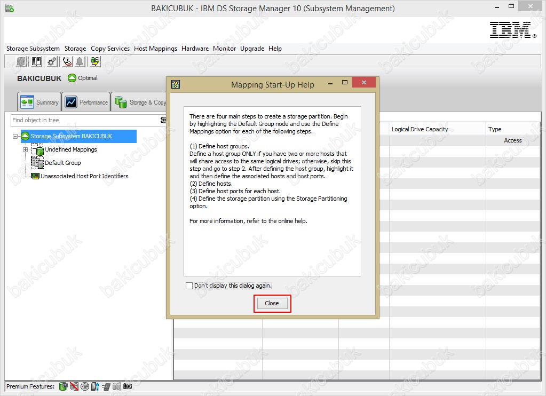Click the green cylinder with camera premium icon
The height and width of the screenshot is (396, 546).
pyautogui.click(x=63, y=386)
